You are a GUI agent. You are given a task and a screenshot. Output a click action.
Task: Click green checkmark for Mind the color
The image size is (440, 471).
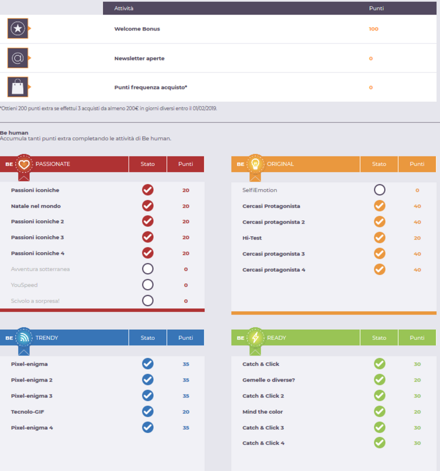(379, 412)
